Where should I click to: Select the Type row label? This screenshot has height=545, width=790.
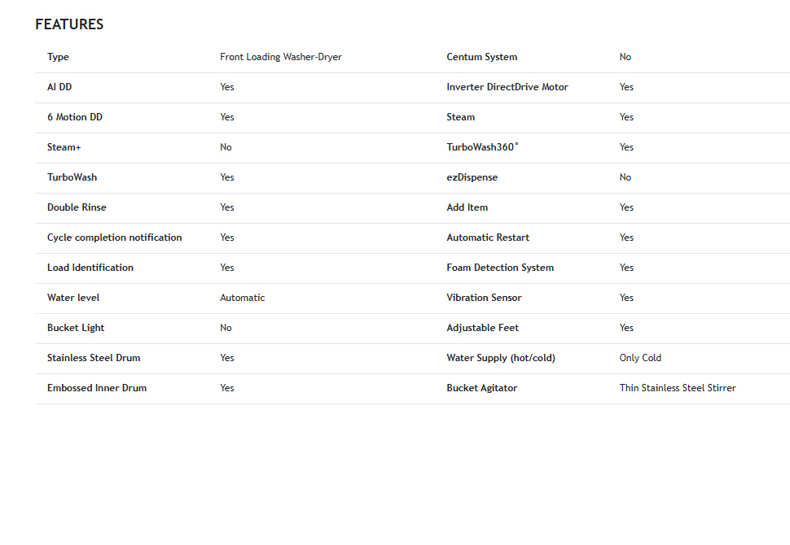point(58,57)
